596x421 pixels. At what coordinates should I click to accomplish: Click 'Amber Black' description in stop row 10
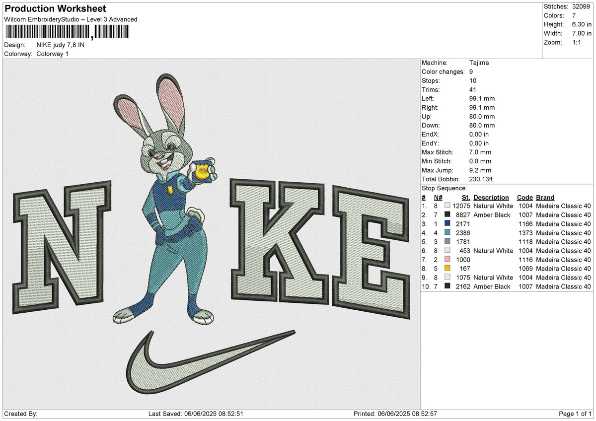492,286
